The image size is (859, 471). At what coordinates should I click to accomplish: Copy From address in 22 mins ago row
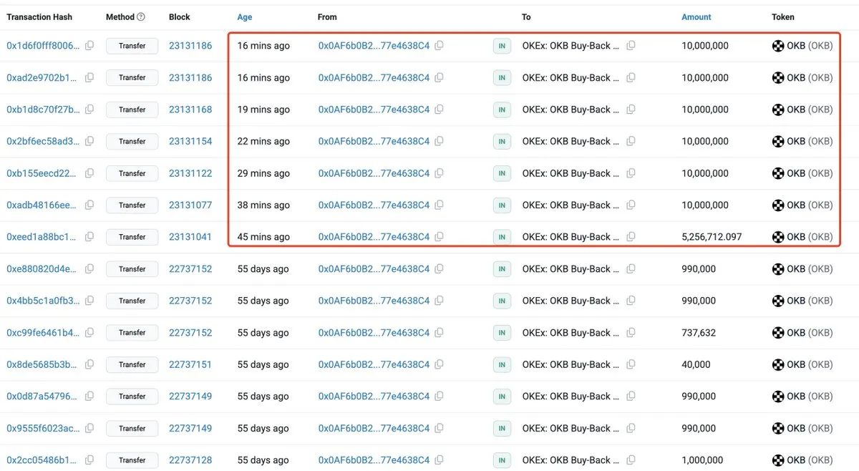[440, 141]
